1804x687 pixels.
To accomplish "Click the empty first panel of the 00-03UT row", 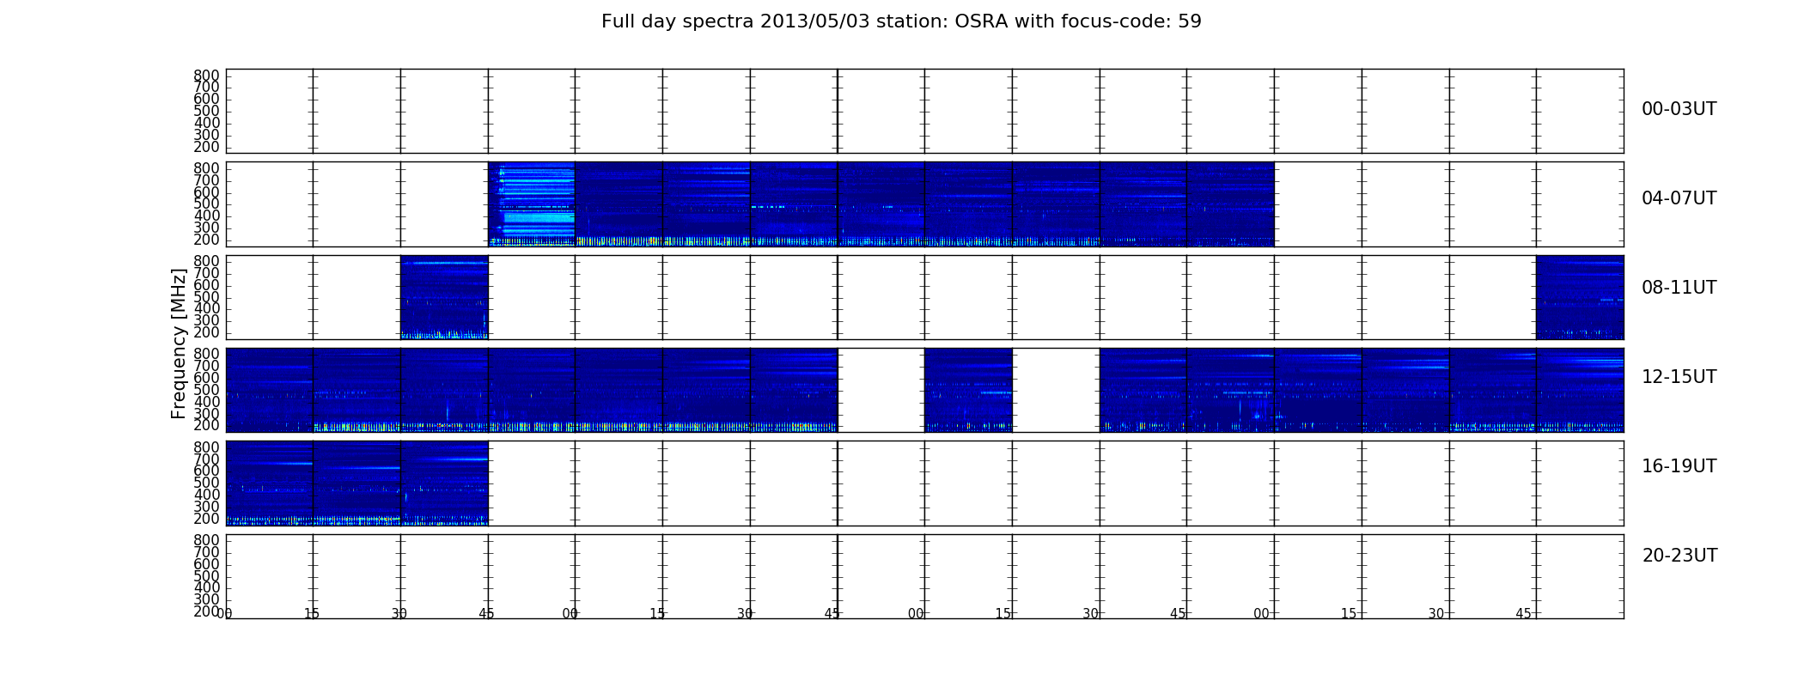I will point(270,112).
